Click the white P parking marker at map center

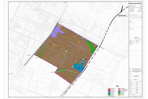[x=66, y=51]
